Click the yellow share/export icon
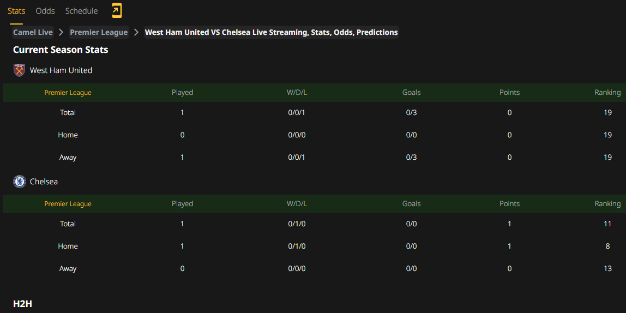The width and height of the screenshot is (626, 313). [x=116, y=11]
